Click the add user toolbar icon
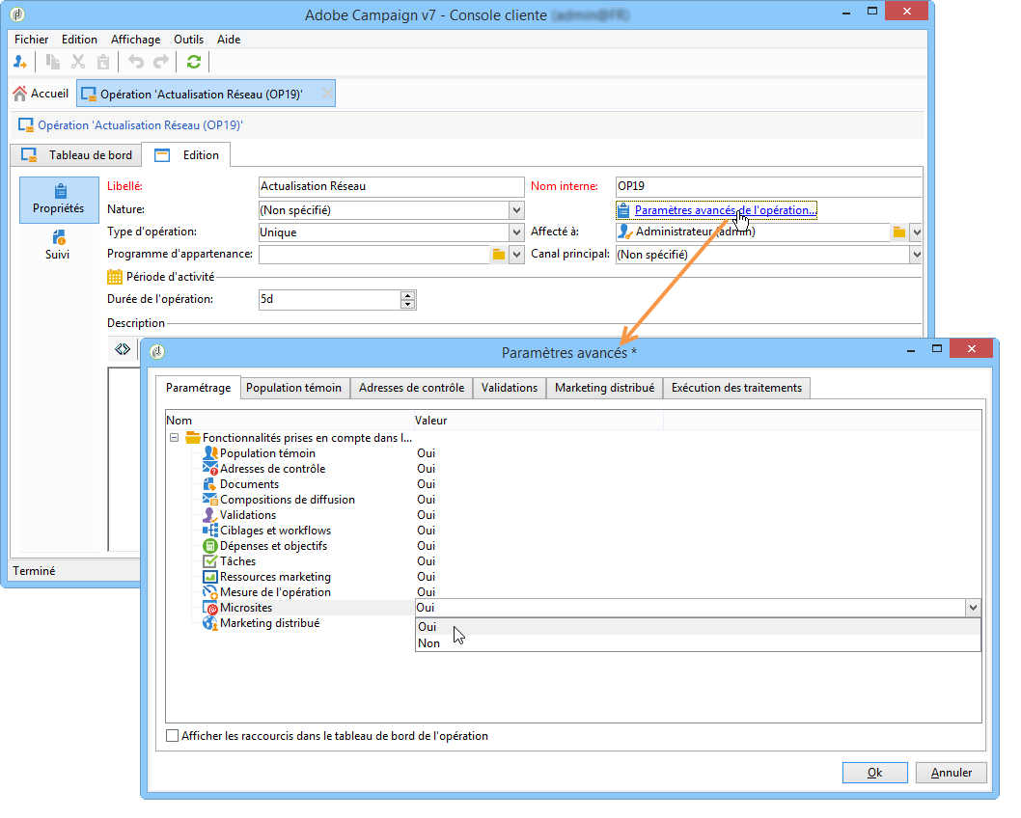 point(20,62)
